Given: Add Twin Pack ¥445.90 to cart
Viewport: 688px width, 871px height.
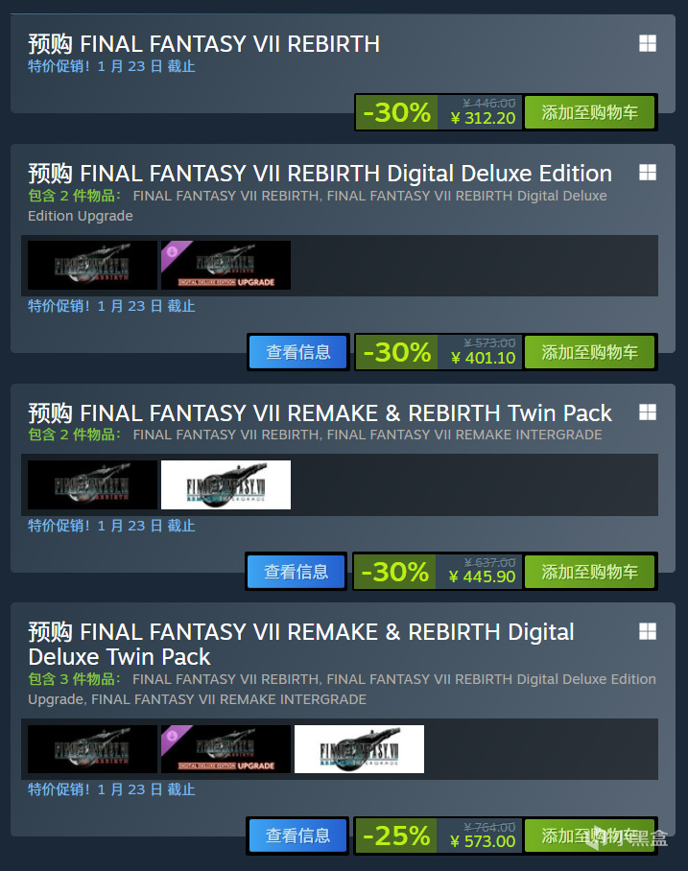Looking at the screenshot, I should coord(589,572).
